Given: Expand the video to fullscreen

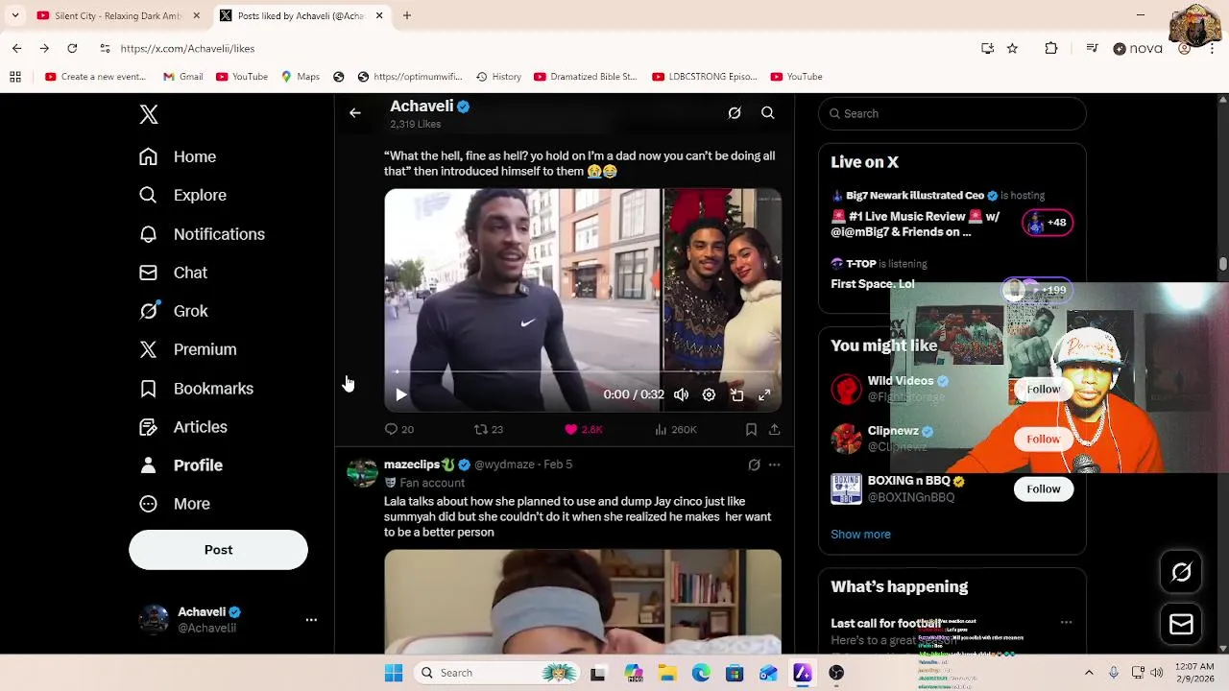Looking at the screenshot, I should click(x=764, y=394).
